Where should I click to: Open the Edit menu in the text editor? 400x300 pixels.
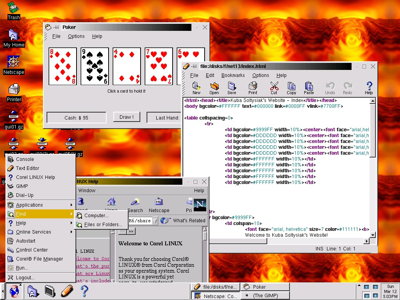point(210,75)
